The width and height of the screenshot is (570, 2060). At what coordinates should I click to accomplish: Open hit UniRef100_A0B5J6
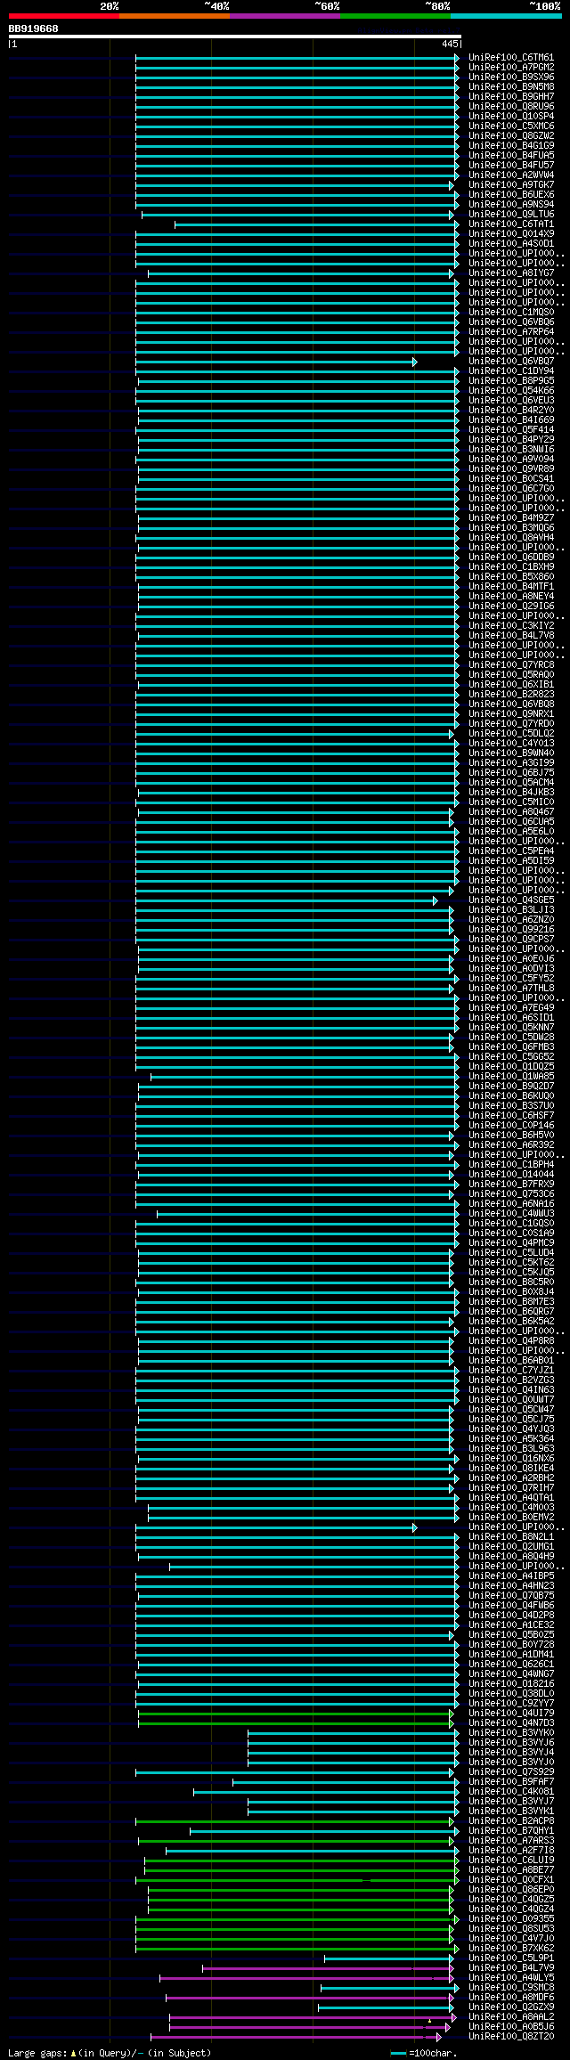point(511,2027)
